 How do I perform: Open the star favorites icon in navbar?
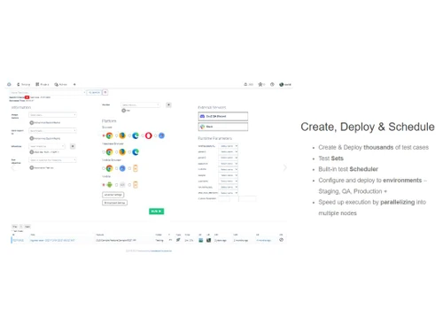(261, 84)
